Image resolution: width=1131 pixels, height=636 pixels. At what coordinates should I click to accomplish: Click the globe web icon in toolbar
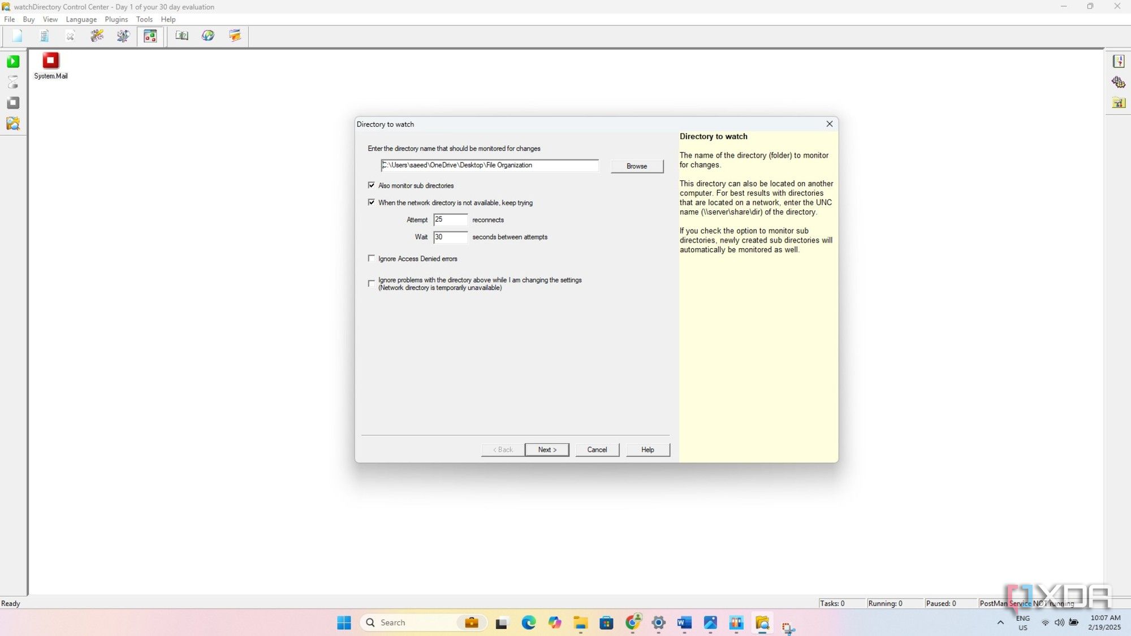tap(208, 36)
